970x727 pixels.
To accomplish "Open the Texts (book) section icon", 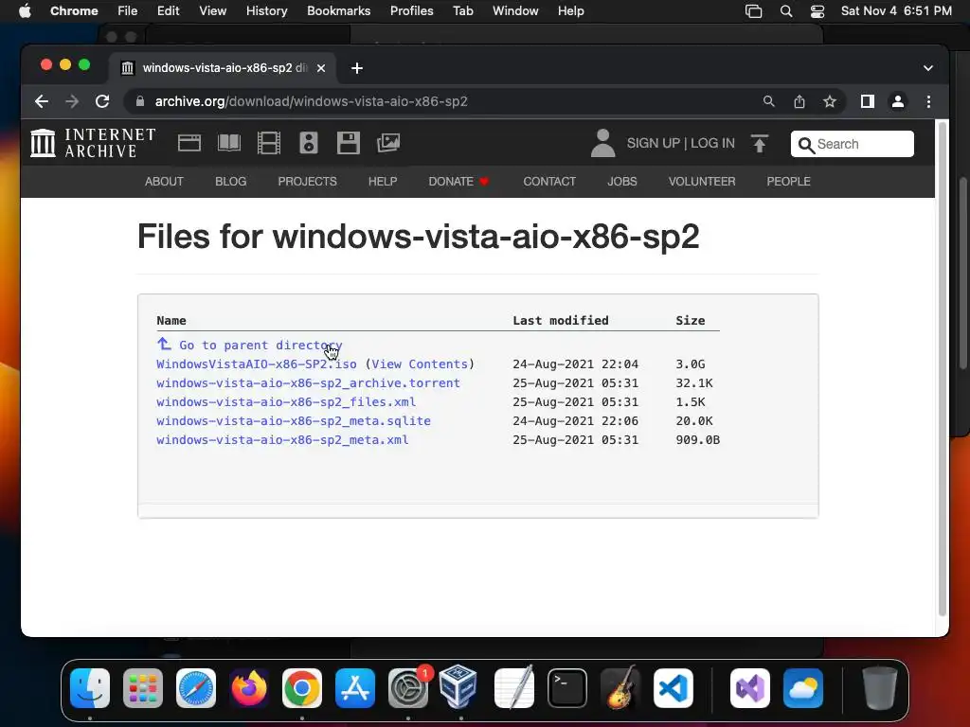I will pyautogui.click(x=229, y=143).
